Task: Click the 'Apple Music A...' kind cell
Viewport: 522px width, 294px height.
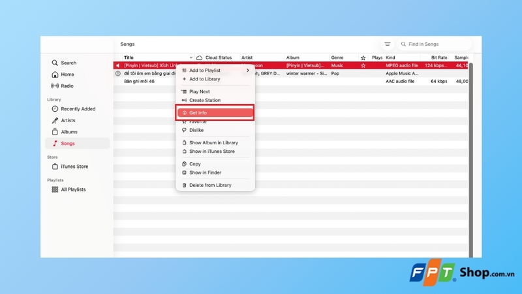Action: tap(402, 73)
